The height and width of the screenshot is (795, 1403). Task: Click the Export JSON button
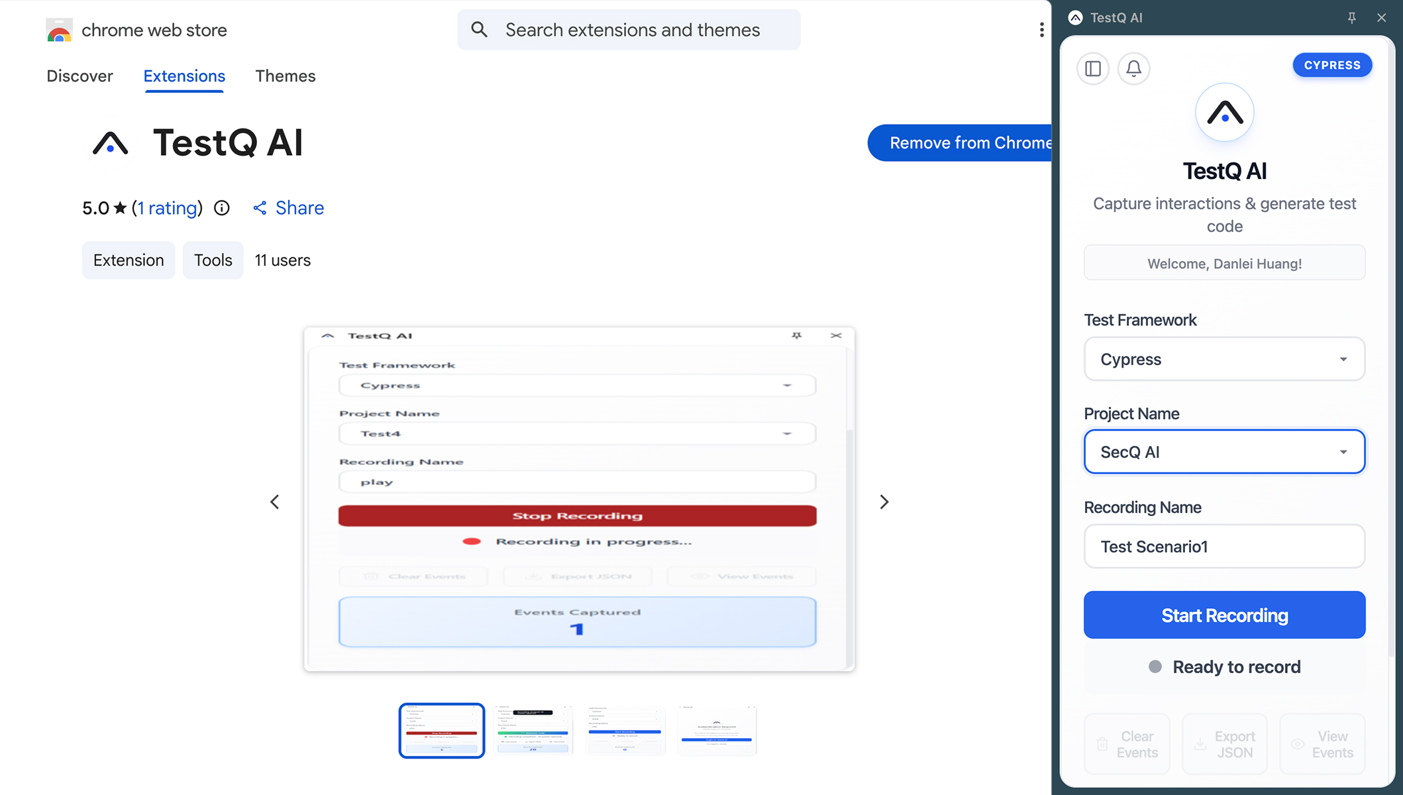(1224, 744)
